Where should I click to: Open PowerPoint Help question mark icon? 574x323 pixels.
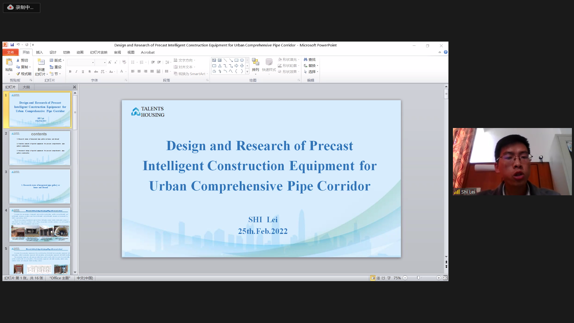446,52
